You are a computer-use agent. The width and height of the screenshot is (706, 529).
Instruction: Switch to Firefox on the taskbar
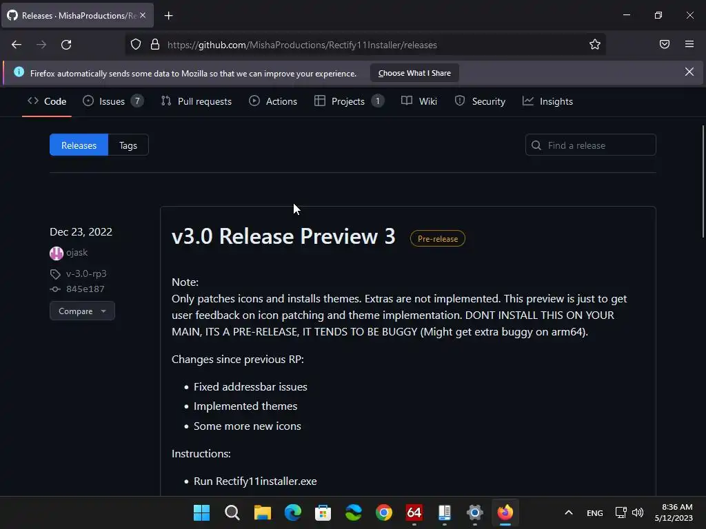[x=505, y=512]
